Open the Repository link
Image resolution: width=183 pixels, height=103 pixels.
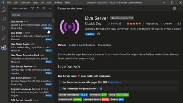pyautogui.click(x=152, y=23)
